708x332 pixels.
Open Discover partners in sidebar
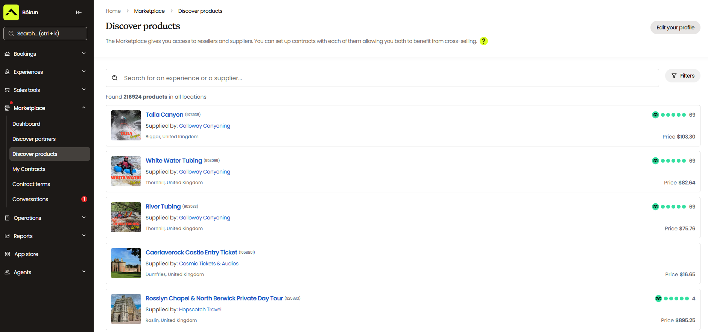[x=34, y=139]
